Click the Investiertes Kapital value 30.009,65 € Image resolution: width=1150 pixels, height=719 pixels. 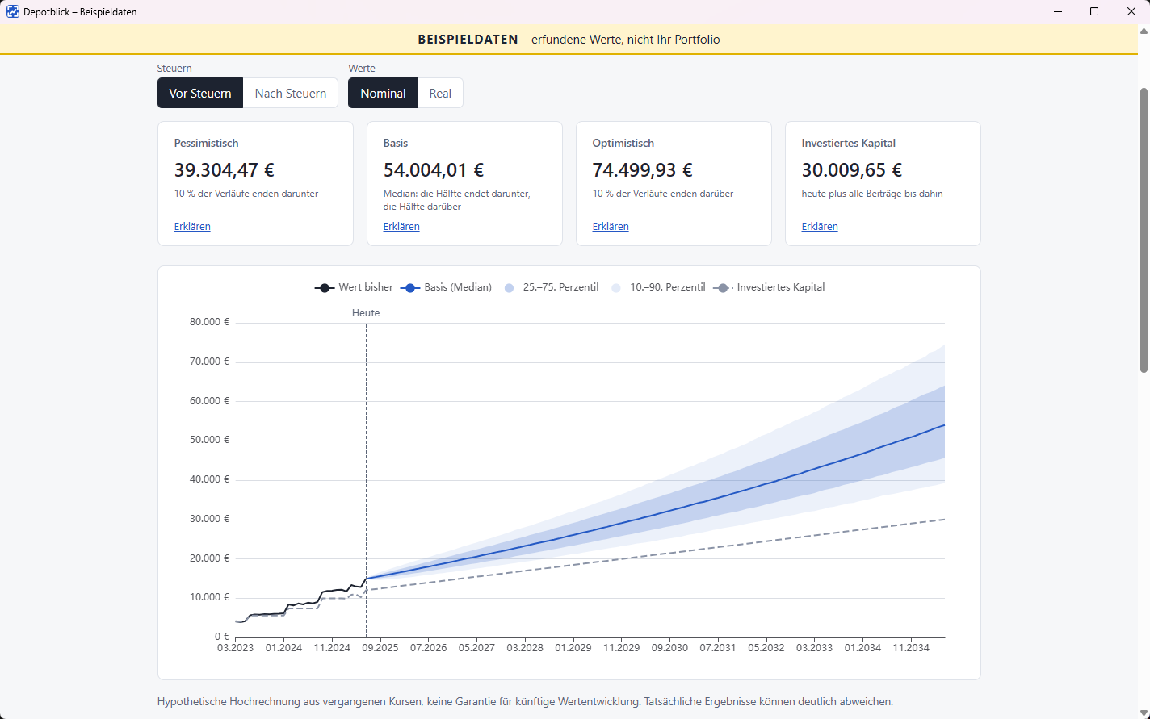click(852, 170)
